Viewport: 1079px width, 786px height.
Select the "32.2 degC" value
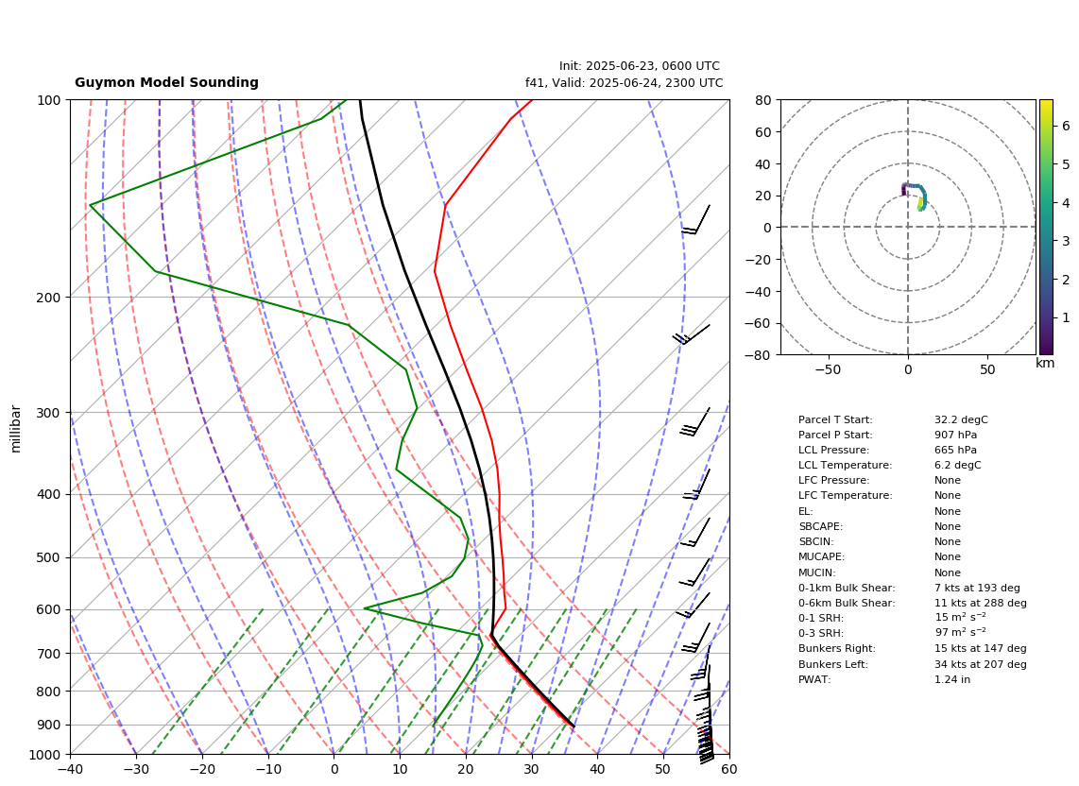click(961, 419)
